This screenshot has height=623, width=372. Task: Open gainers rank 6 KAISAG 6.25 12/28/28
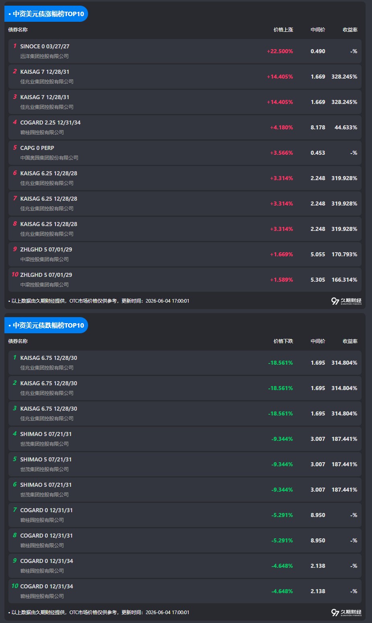pyautogui.click(x=185, y=178)
